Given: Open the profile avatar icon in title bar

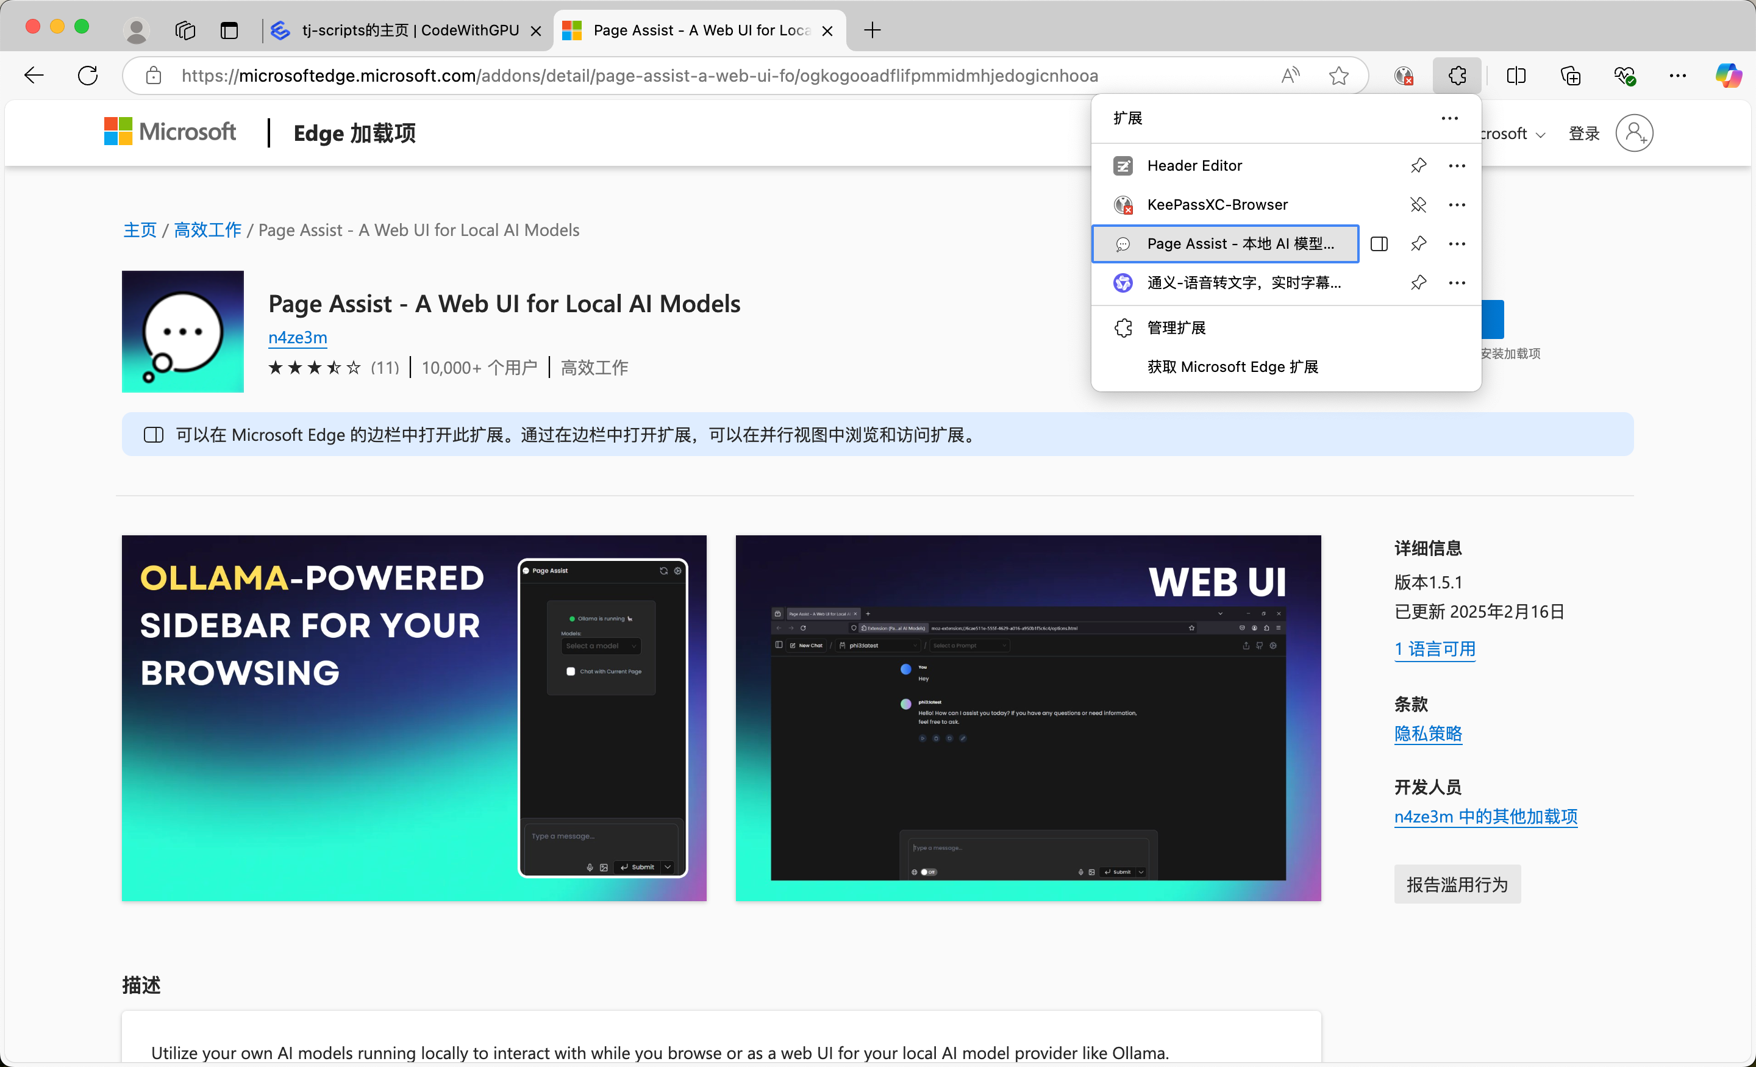Looking at the screenshot, I should click(x=135, y=30).
